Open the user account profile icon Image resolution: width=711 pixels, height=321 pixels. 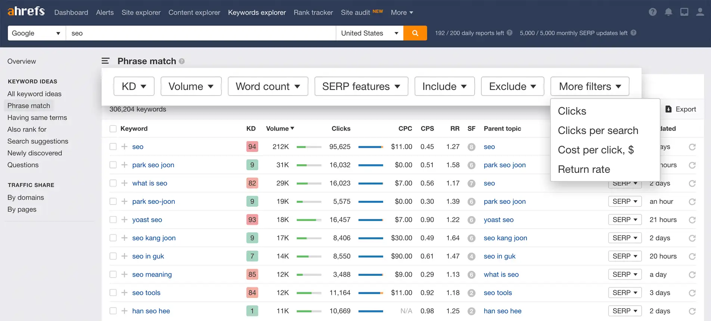(x=700, y=12)
